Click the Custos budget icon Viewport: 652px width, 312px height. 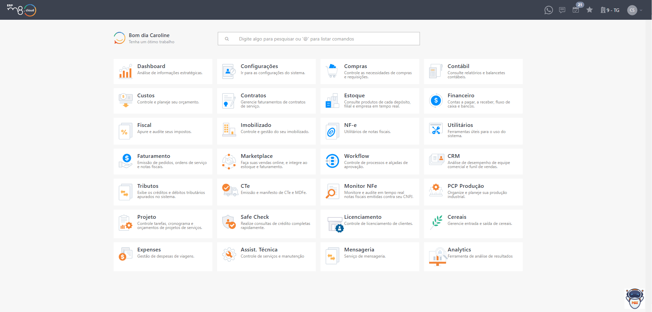(126, 101)
